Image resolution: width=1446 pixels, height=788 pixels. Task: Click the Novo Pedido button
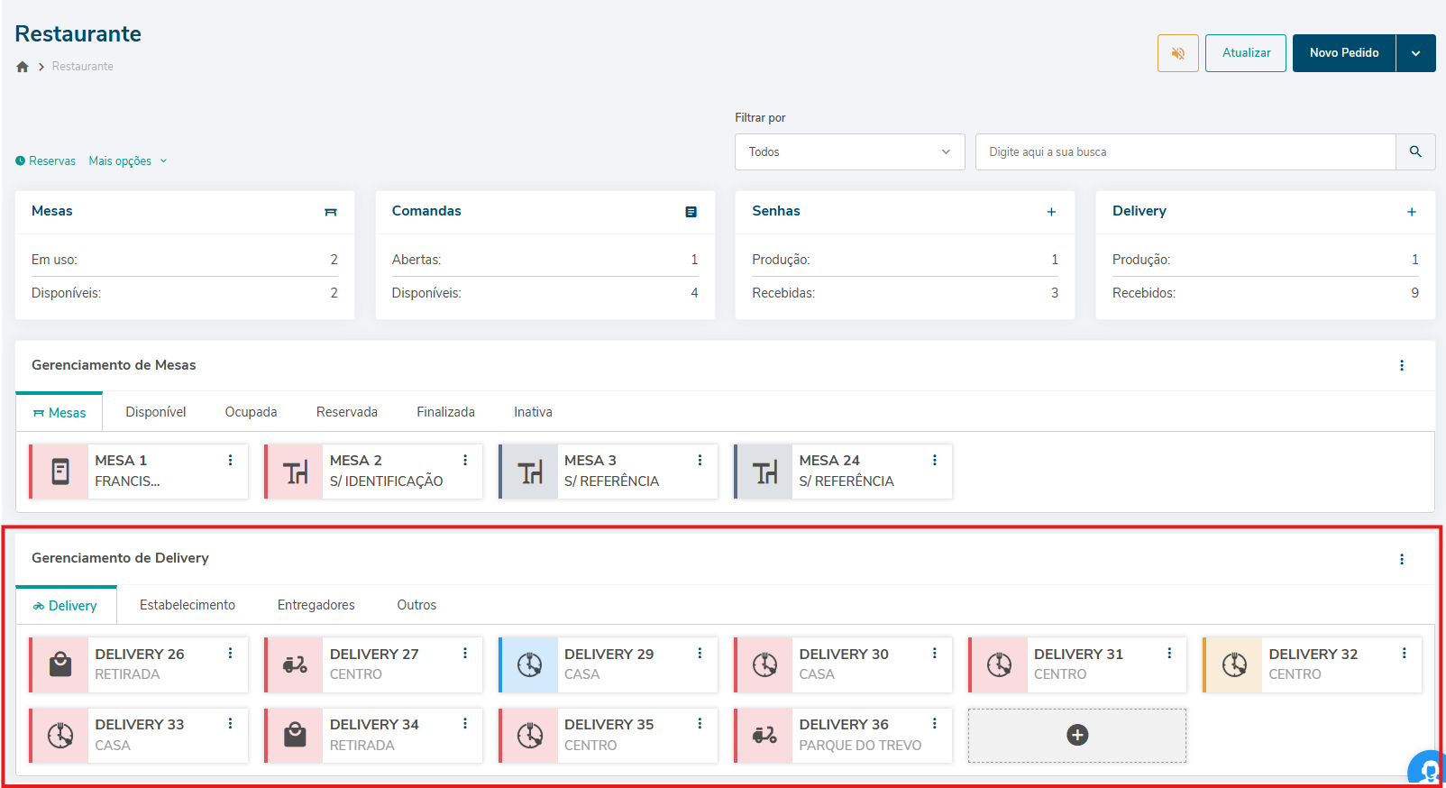[x=1343, y=53]
